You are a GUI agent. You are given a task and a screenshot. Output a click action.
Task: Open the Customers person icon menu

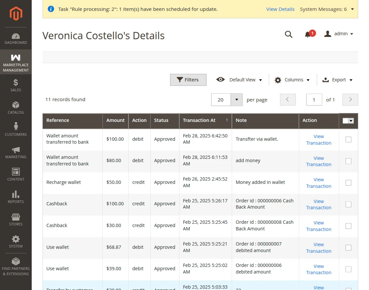click(16, 129)
